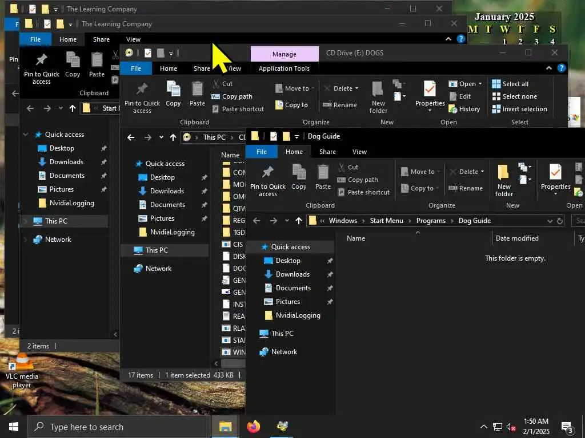Open notification center in system tray
585x438 pixels.
click(566, 427)
